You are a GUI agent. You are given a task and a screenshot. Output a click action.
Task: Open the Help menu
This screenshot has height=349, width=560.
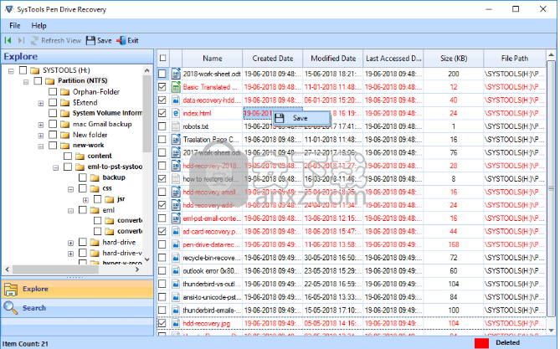click(39, 26)
